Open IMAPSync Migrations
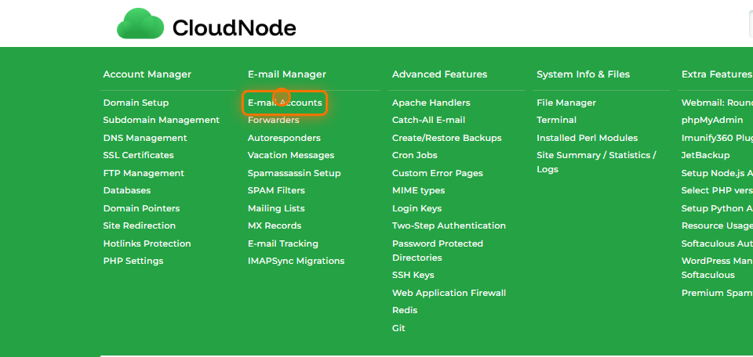753x357 pixels. pyautogui.click(x=296, y=261)
